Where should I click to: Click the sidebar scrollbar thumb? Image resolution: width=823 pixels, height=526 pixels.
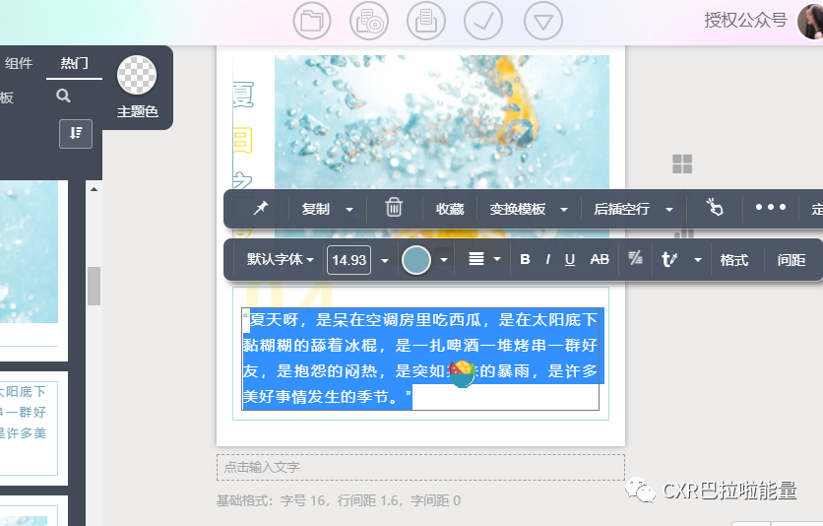point(94,286)
